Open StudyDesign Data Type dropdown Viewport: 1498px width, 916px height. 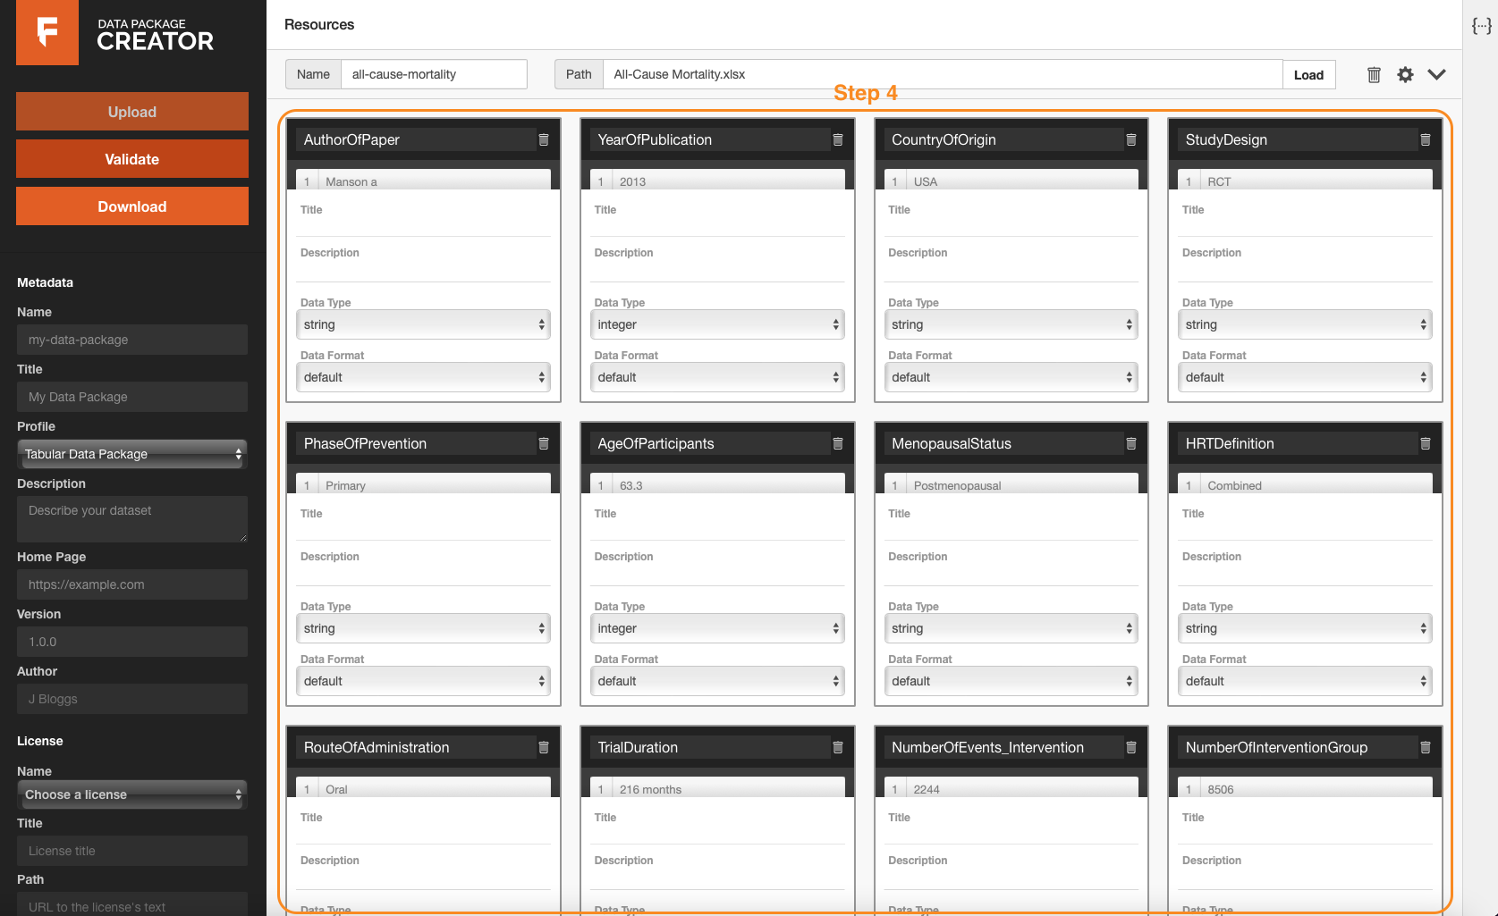click(1305, 324)
